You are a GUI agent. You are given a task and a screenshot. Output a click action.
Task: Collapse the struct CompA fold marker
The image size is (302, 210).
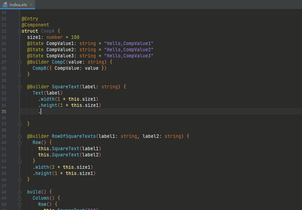point(20,31)
